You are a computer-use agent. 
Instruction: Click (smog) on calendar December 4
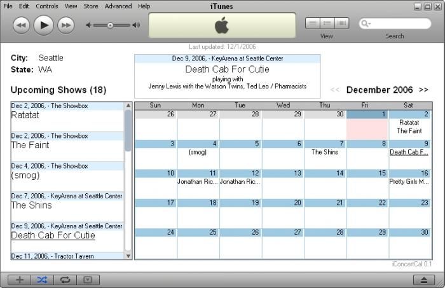[x=198, y=153]
